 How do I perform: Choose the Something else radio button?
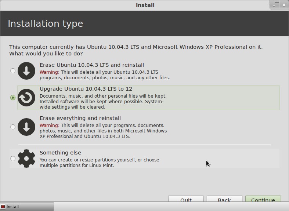pos(13,159)
